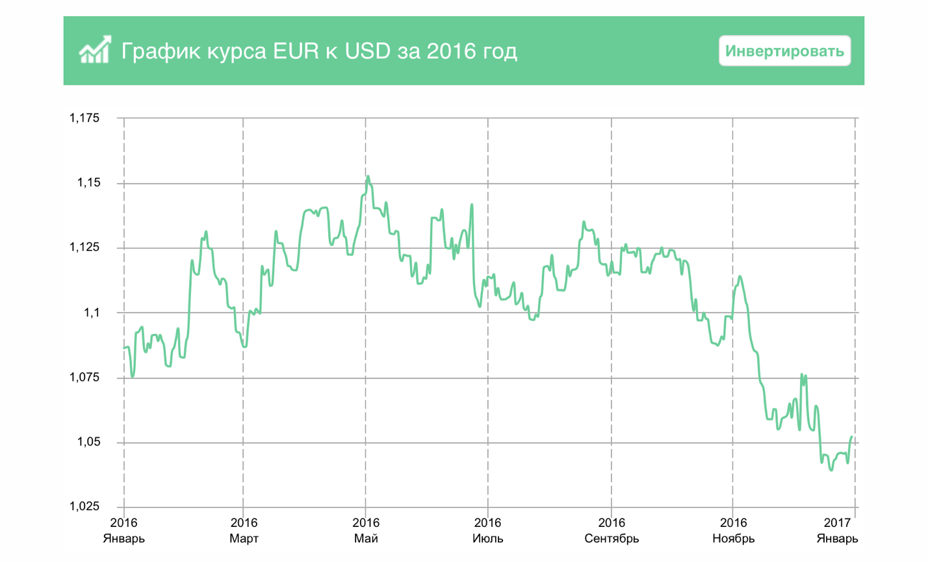Image resolution: width=928 pixels, height=562 pixels.
Task: Click the 1,075 y-axis label
Action: pos(84,377)
